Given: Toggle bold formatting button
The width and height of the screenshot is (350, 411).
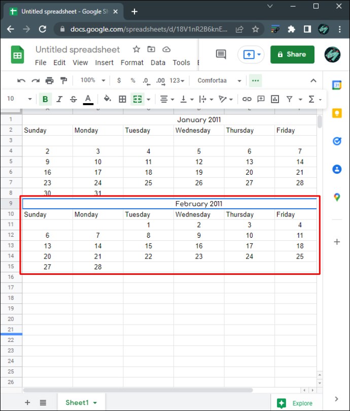Looking at the screenshot, I should tap(45, 99).
